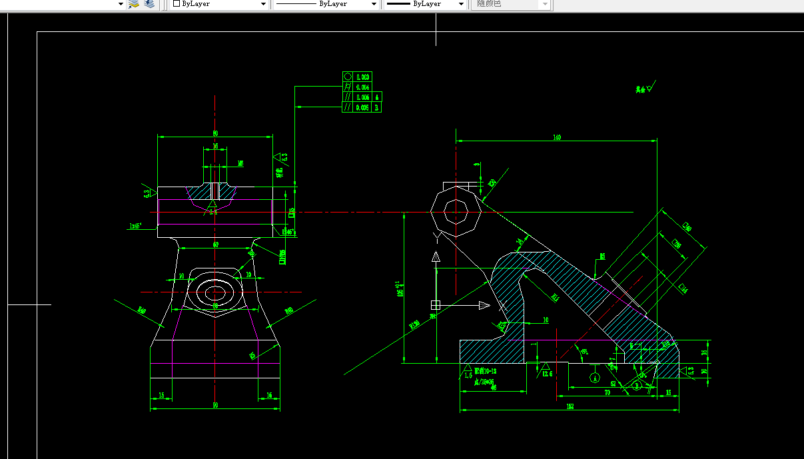Select the 15 dimension at base left
Screen dimensions: 804x459
[x=162, y=395]
